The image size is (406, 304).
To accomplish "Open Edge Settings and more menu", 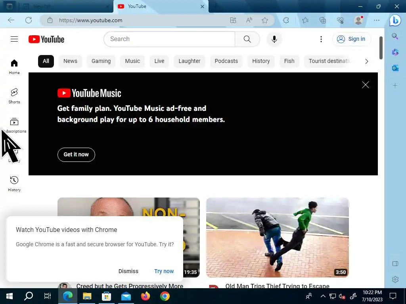I will [x=377, y=20].
